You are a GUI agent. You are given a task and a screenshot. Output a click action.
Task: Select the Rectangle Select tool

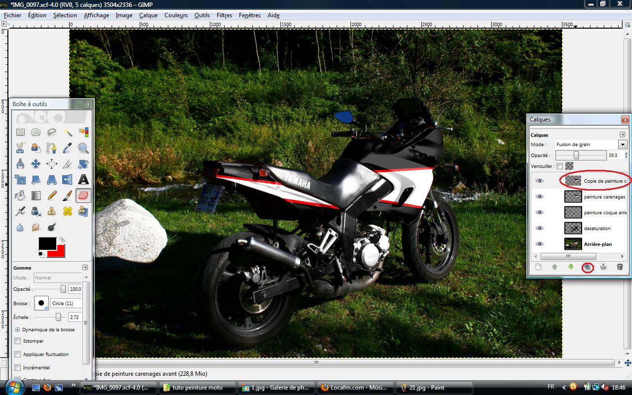click(x=20, y=132)
